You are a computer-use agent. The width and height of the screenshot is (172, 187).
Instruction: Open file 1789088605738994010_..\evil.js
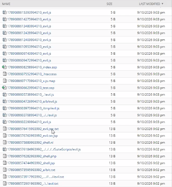pos(31,95)
